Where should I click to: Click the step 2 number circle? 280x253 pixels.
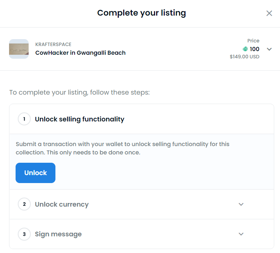pyautogui.click(x=24, y=204)
